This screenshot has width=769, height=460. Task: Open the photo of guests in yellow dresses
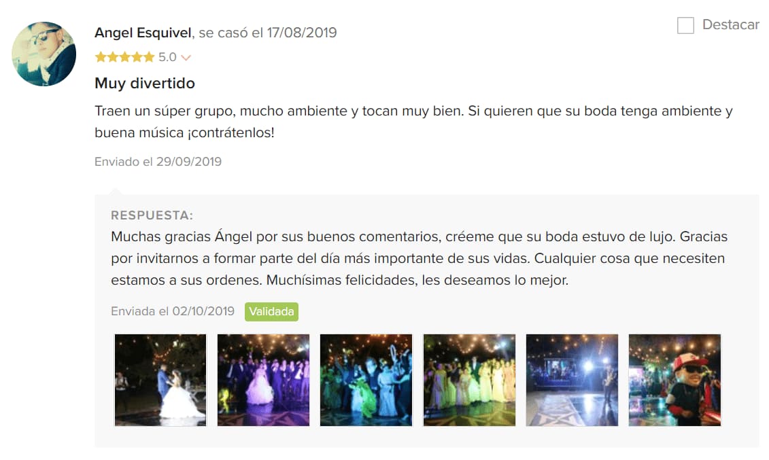[469, 380]
